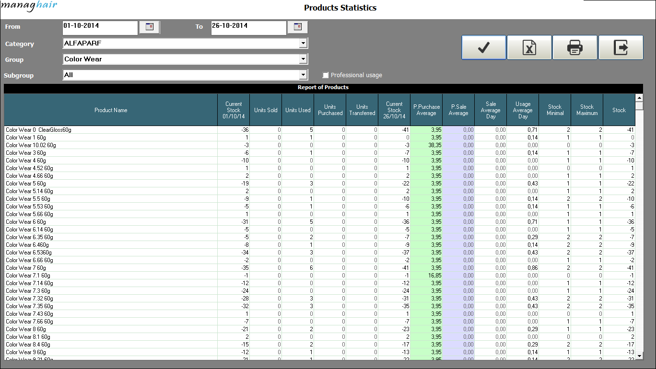Open the From date calendar picker
Viewport: 656px width, 369px height.
point(149,27)
